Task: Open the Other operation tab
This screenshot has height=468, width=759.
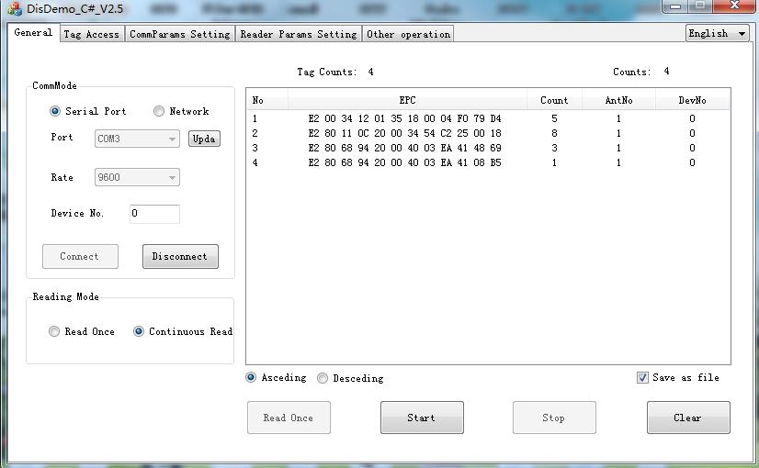Action: [x=408, y=34]
